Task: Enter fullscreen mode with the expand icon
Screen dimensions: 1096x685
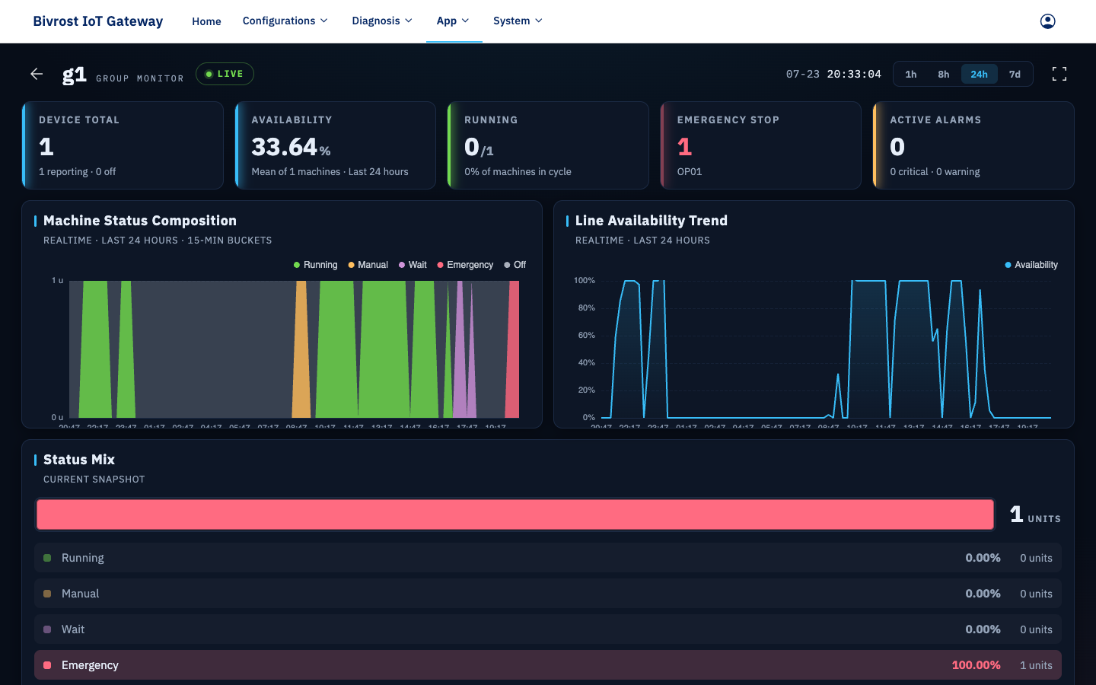Action: click(x=1059, y=74)
